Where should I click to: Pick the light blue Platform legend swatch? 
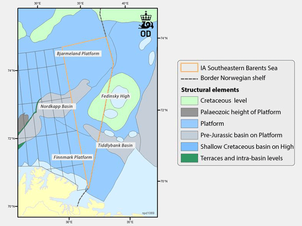pos(190,123)
